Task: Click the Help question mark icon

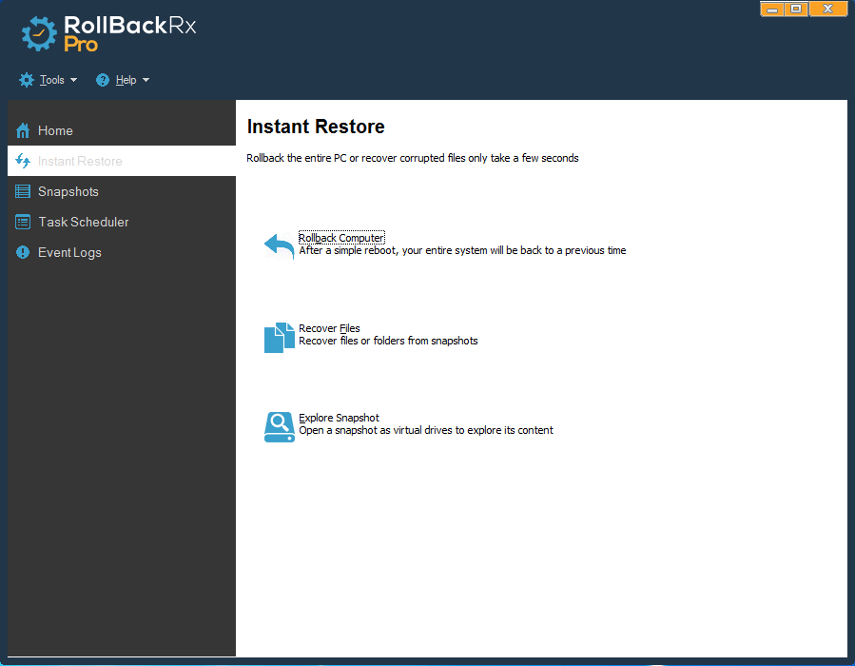Action: tap(103, 80)
